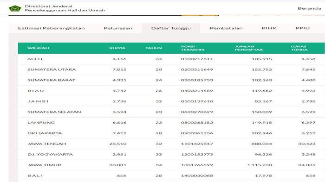Click the PORSI TERAKHIR column header

point(193,48)
